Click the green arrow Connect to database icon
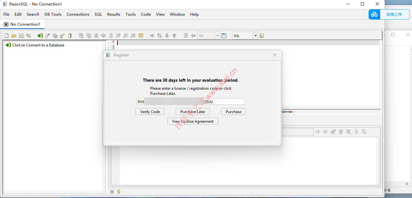412x198 pixels. (40, 36)
